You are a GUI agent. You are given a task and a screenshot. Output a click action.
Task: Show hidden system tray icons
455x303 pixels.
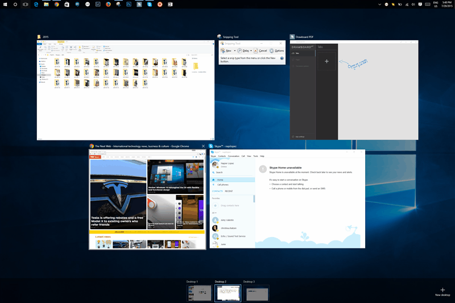(x=379, y=5)
